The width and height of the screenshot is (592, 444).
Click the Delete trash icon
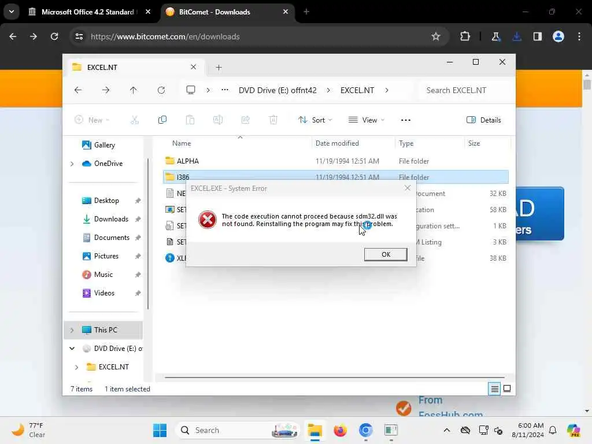(273, 120)
